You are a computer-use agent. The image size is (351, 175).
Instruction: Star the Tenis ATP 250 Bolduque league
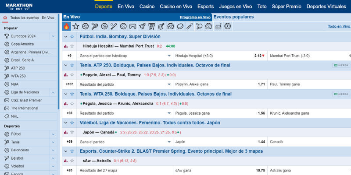(72, 65)
